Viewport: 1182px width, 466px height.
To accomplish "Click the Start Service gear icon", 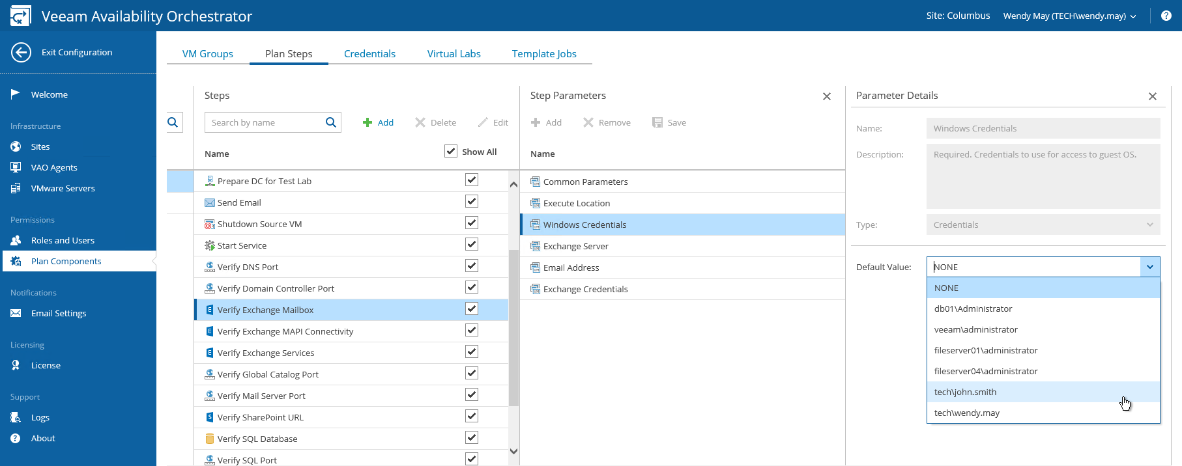I will 210,245.
